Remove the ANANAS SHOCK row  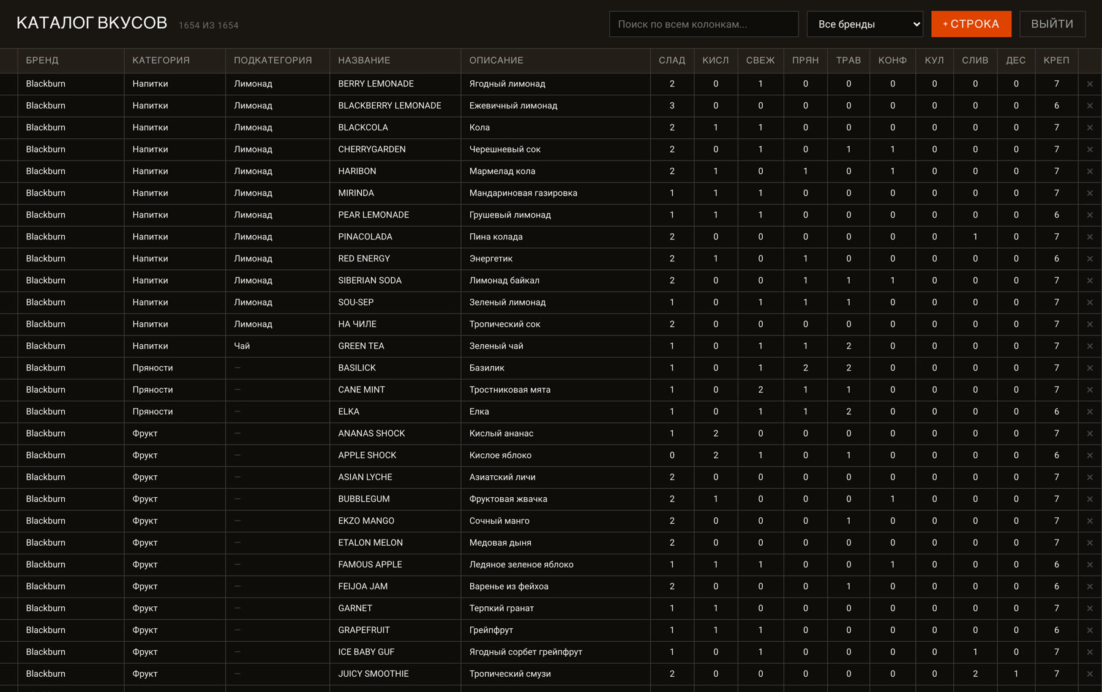[x=1090, y=434]
